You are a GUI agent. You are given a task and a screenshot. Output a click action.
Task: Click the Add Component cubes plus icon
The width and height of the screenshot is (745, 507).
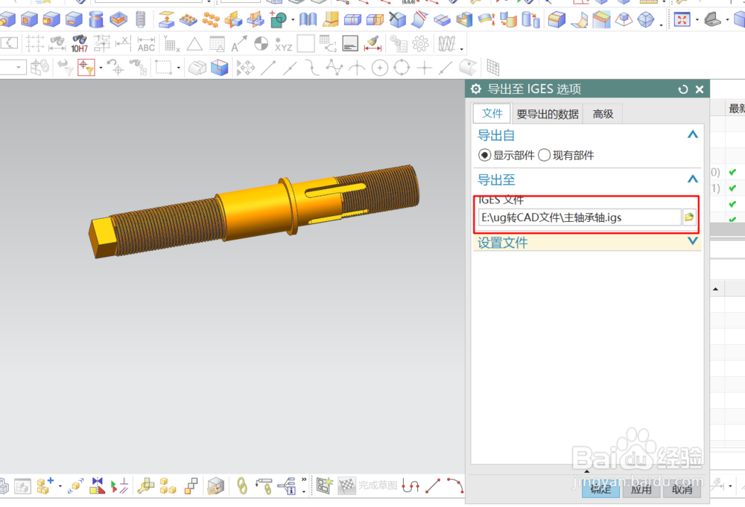click(x=45, y=485)
